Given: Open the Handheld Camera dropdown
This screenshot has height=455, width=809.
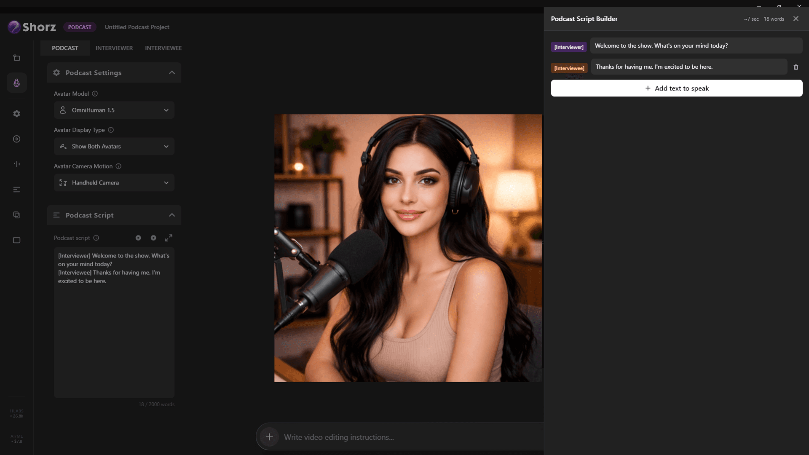Looking at the screenshot, I should pyautogui.click(x=114, y=182).
